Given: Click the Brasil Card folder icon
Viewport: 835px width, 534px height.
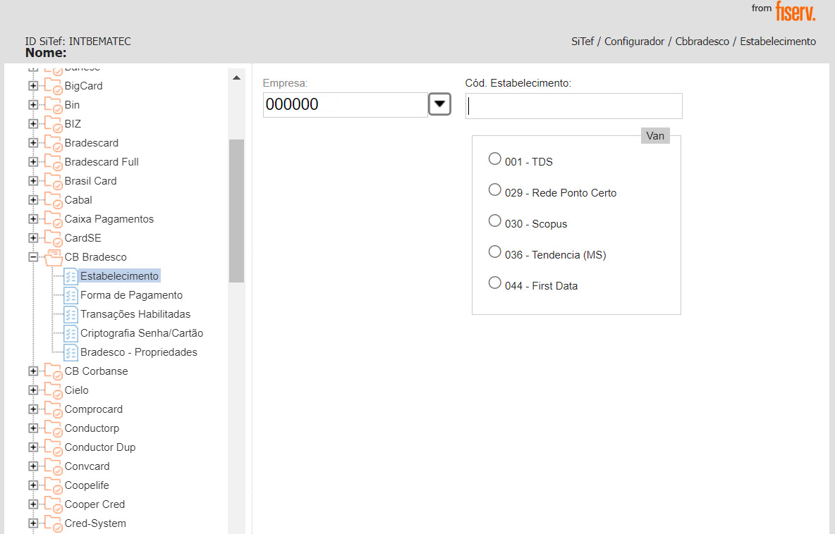Looking at the screenshot, I should click(x=54, y=181).
